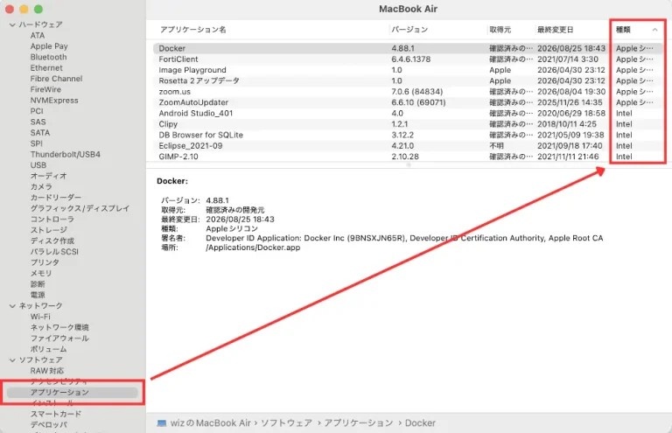Viewport: 672px width, 433px height.
Task: Select Thunderbolt/USB4 in the sidebar
Action: pyautogui.click(x=65, y=154)
